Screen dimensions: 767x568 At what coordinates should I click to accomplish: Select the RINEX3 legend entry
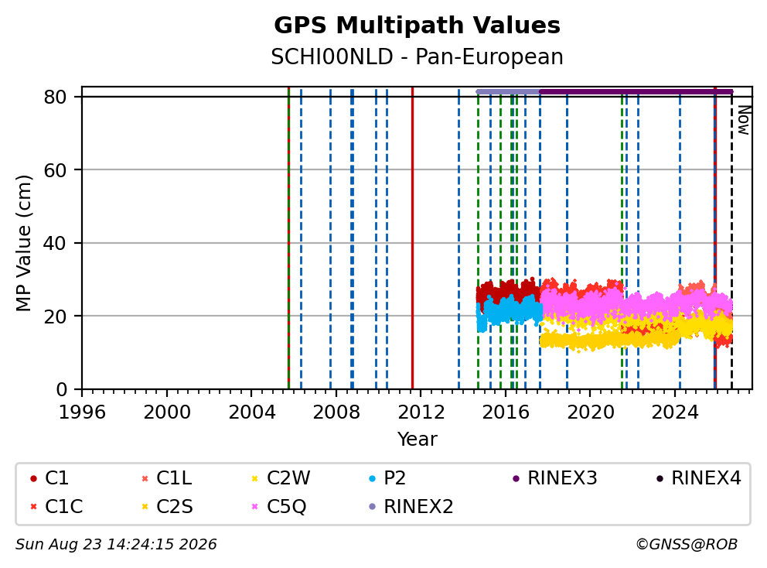point(554,478)
